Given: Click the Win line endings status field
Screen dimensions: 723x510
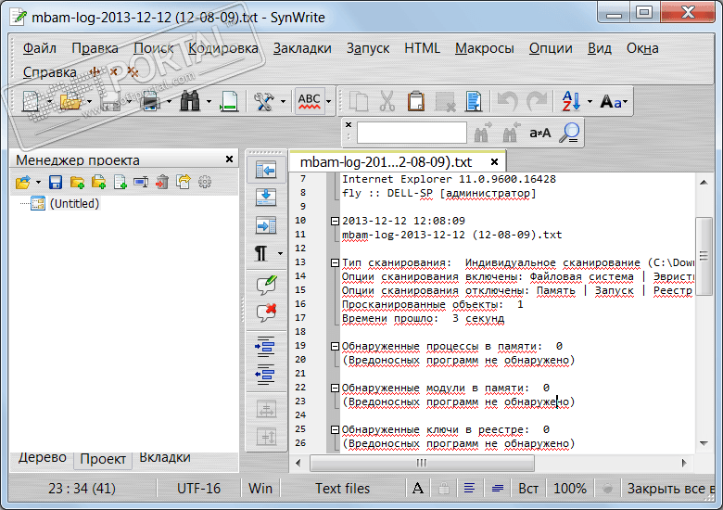Looking at the screenshot, I should click(260, 489).
